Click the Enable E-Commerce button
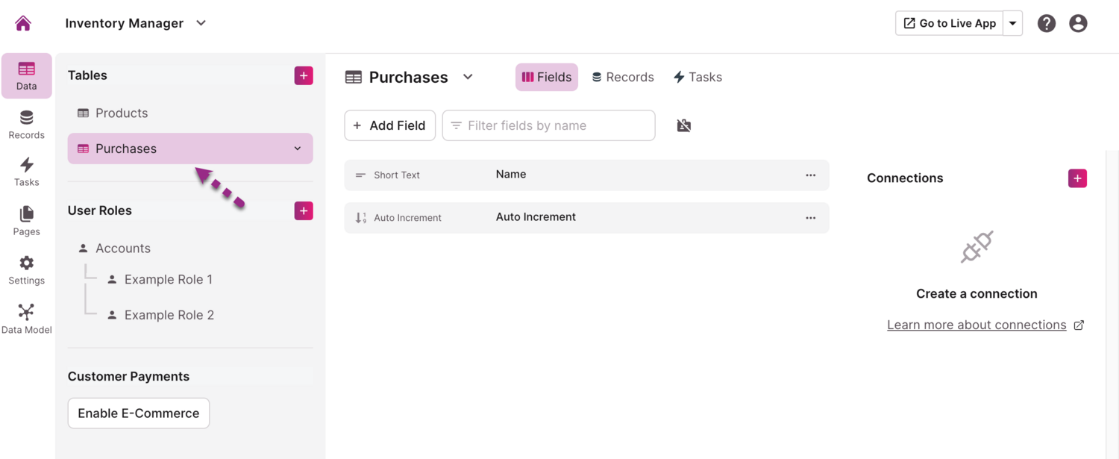 (138, 413)
